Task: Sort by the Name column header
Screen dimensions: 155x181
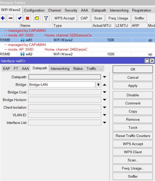Action: click(36, 25)
